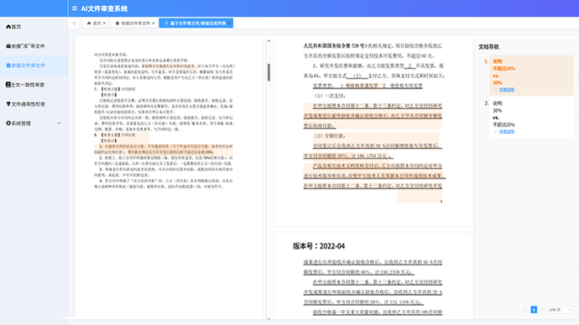Select 依据文件审文件 in the sidebar
Image resolution: width=579 pixels, height=325 pixels.
[34, 65]
